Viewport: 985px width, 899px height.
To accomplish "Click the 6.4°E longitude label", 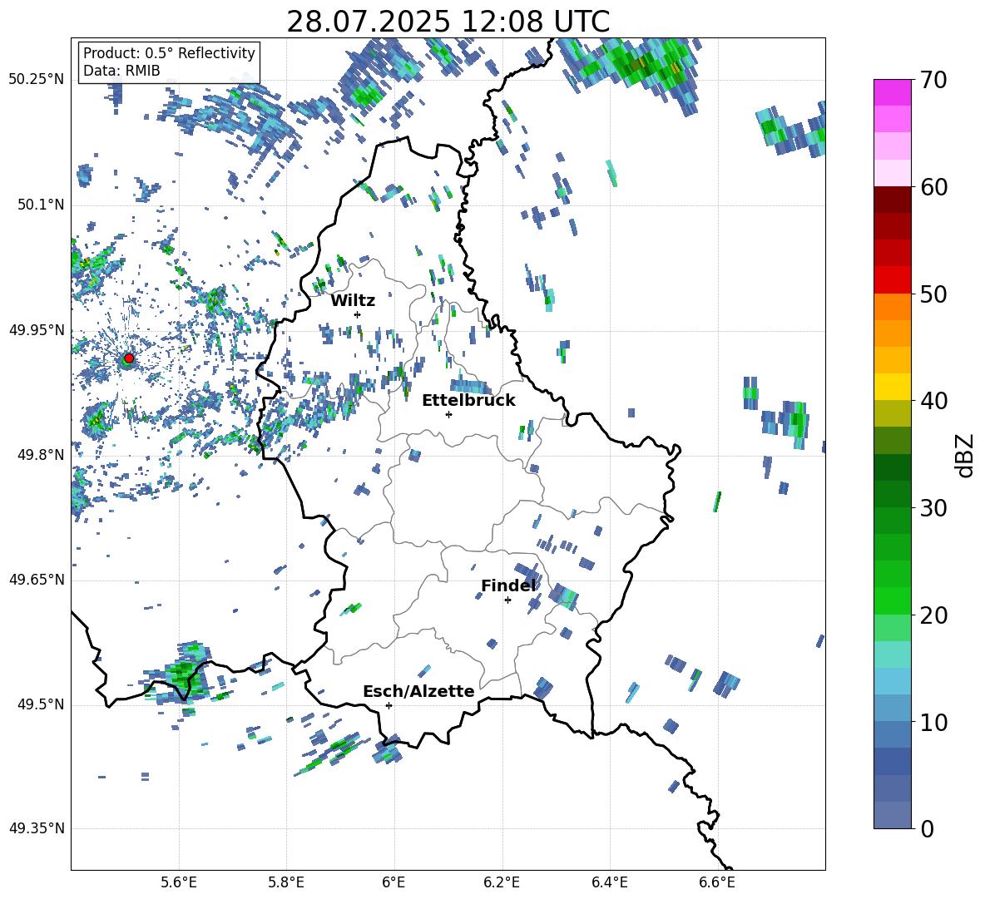I will coord(609,882).
